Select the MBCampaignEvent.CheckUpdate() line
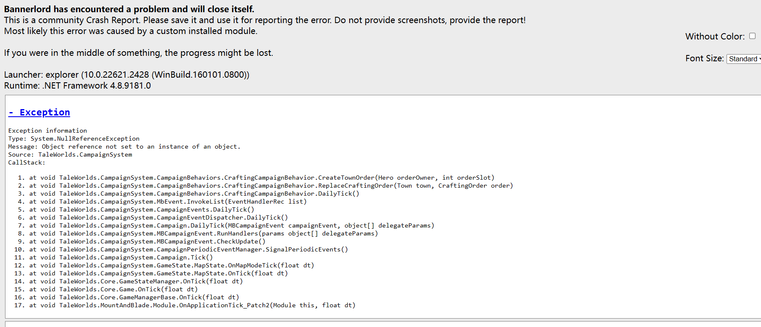This screenshot has height=327, width=761. (x=147, y=241)
